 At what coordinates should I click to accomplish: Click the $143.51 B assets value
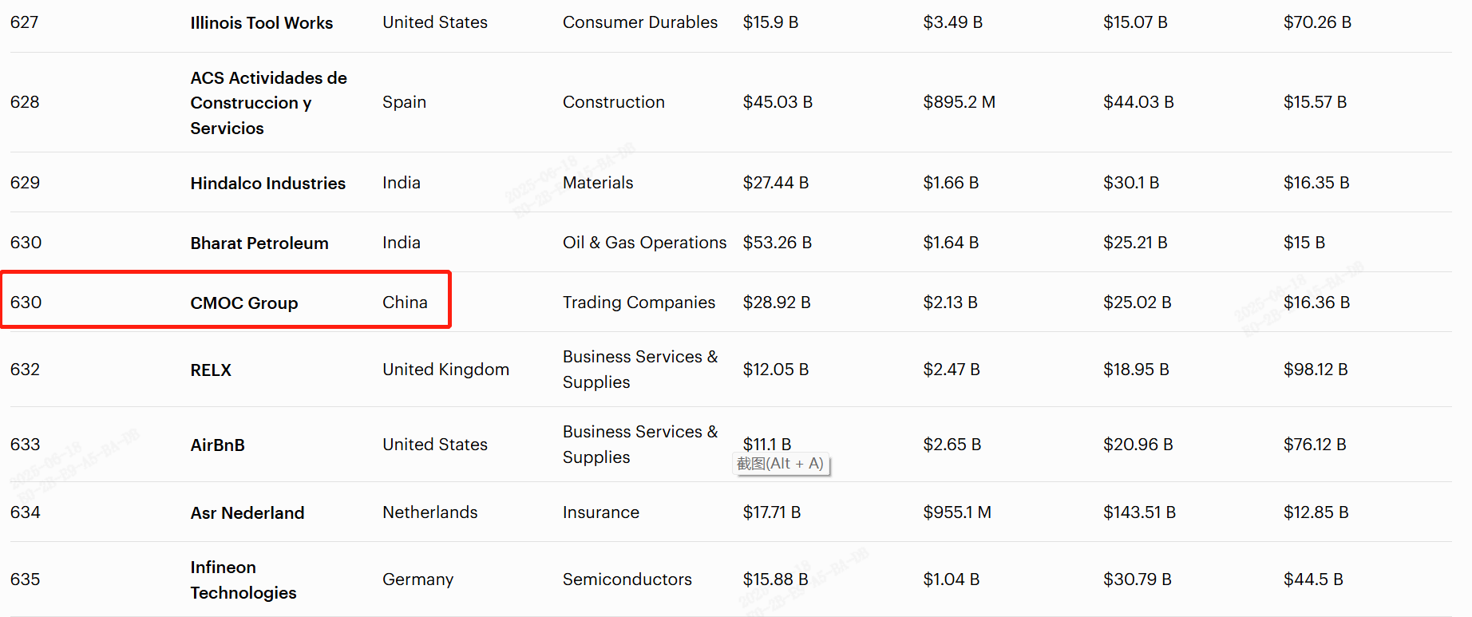pos(1139,512)
